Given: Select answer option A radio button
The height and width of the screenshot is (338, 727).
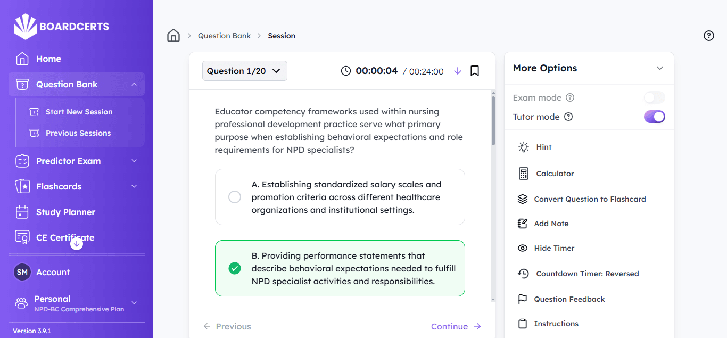Looking at the screenshot, I should click(235, 197).
